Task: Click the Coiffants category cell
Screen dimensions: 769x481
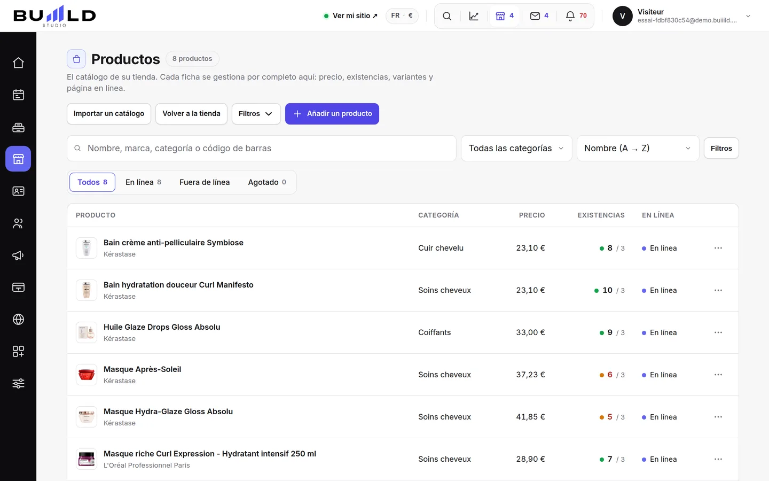Action: 435,332
